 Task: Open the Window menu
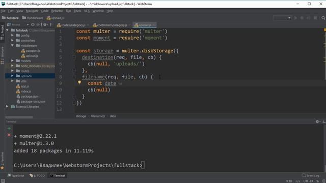click(98, 11)
